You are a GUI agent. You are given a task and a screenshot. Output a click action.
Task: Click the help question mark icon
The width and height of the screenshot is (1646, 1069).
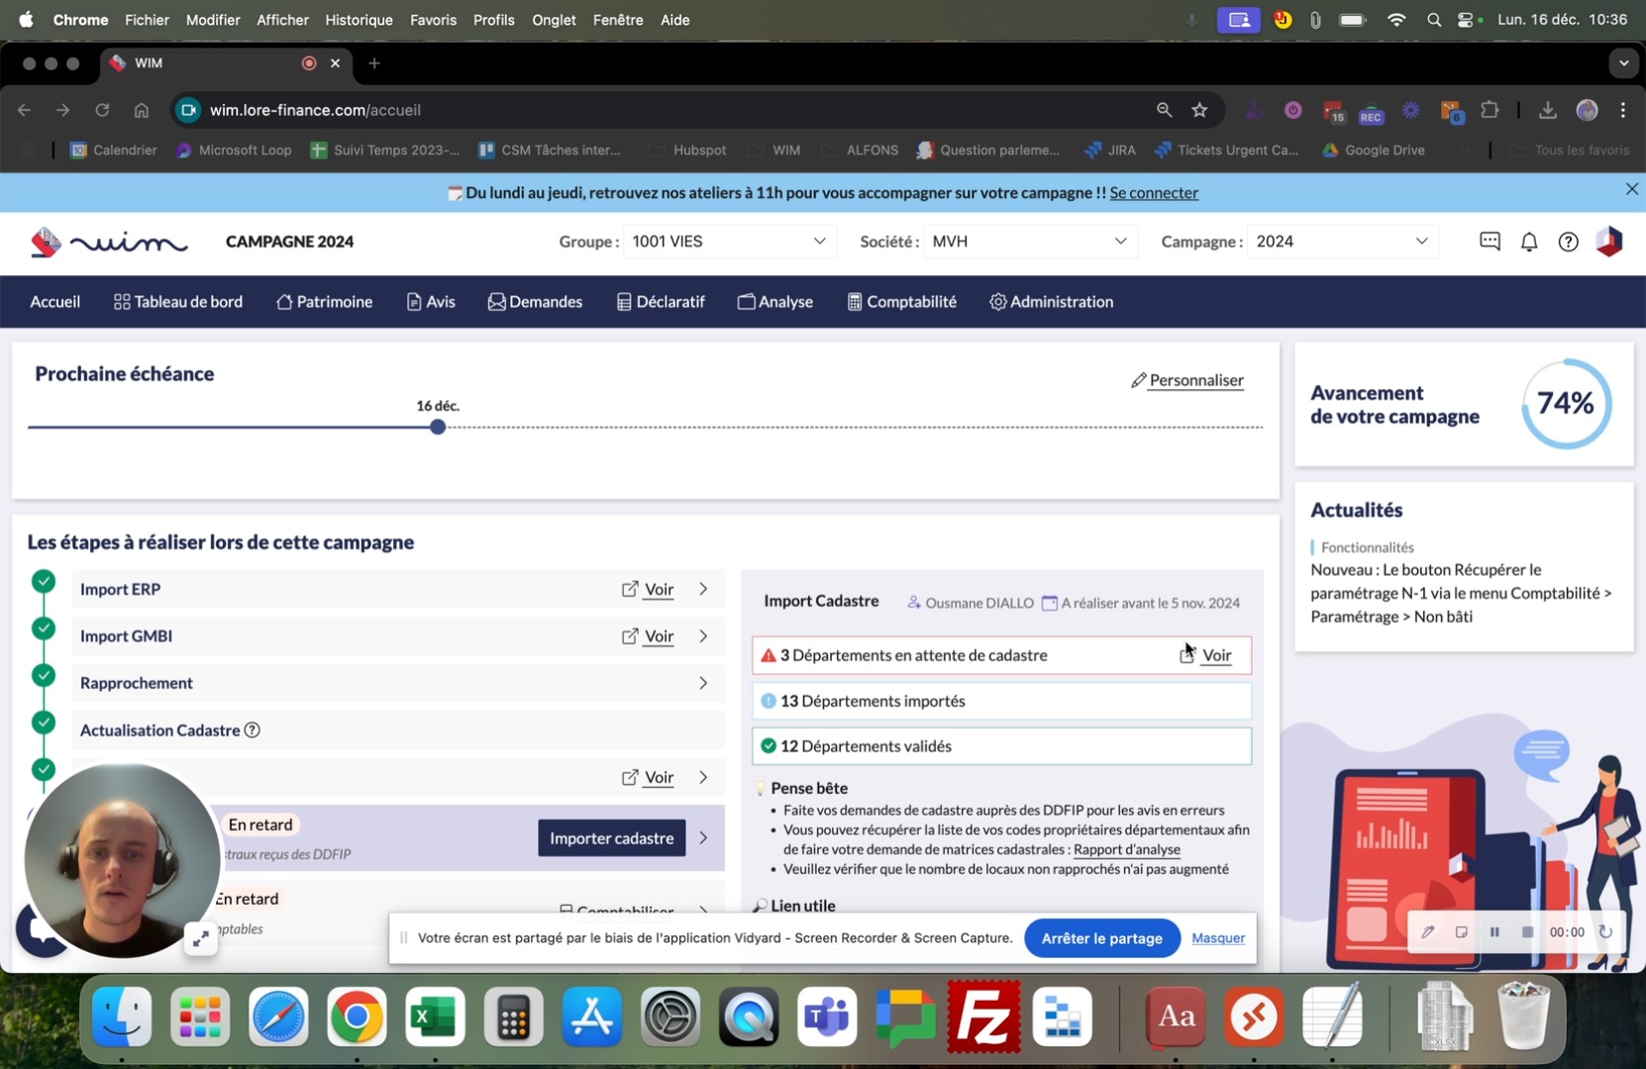[1568, 242]
